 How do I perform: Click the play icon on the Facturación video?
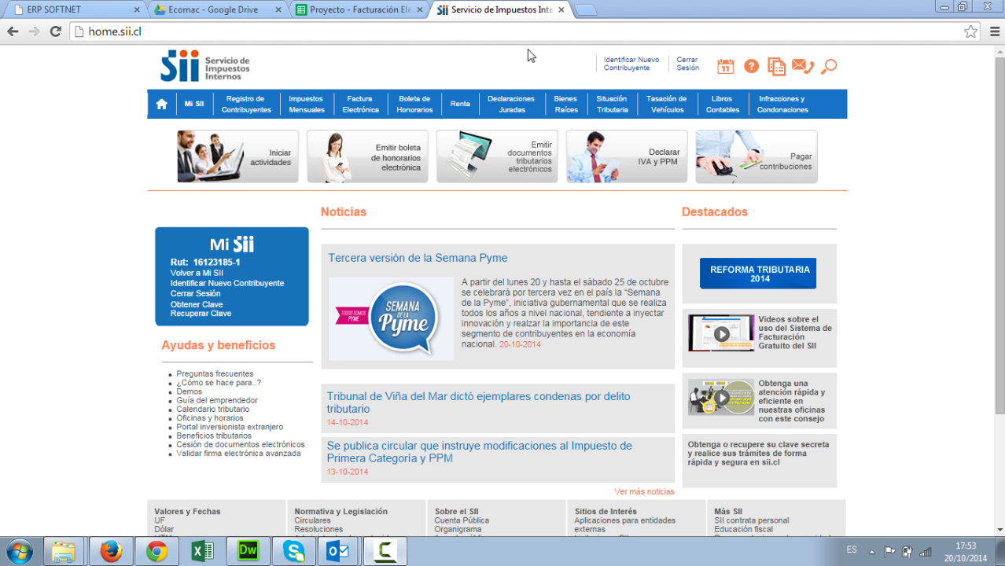click(721, 333)
